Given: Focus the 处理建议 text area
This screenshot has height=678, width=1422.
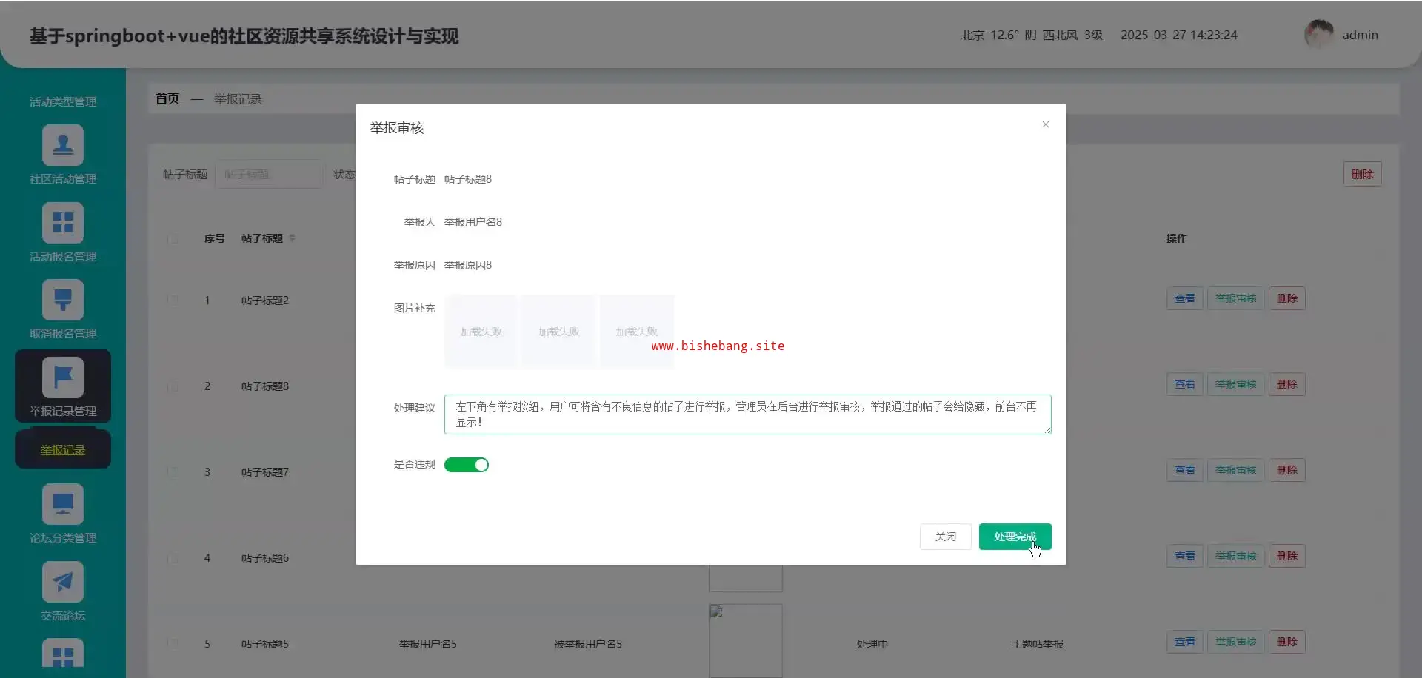Looking at the screenshot, I should [747, 414].
